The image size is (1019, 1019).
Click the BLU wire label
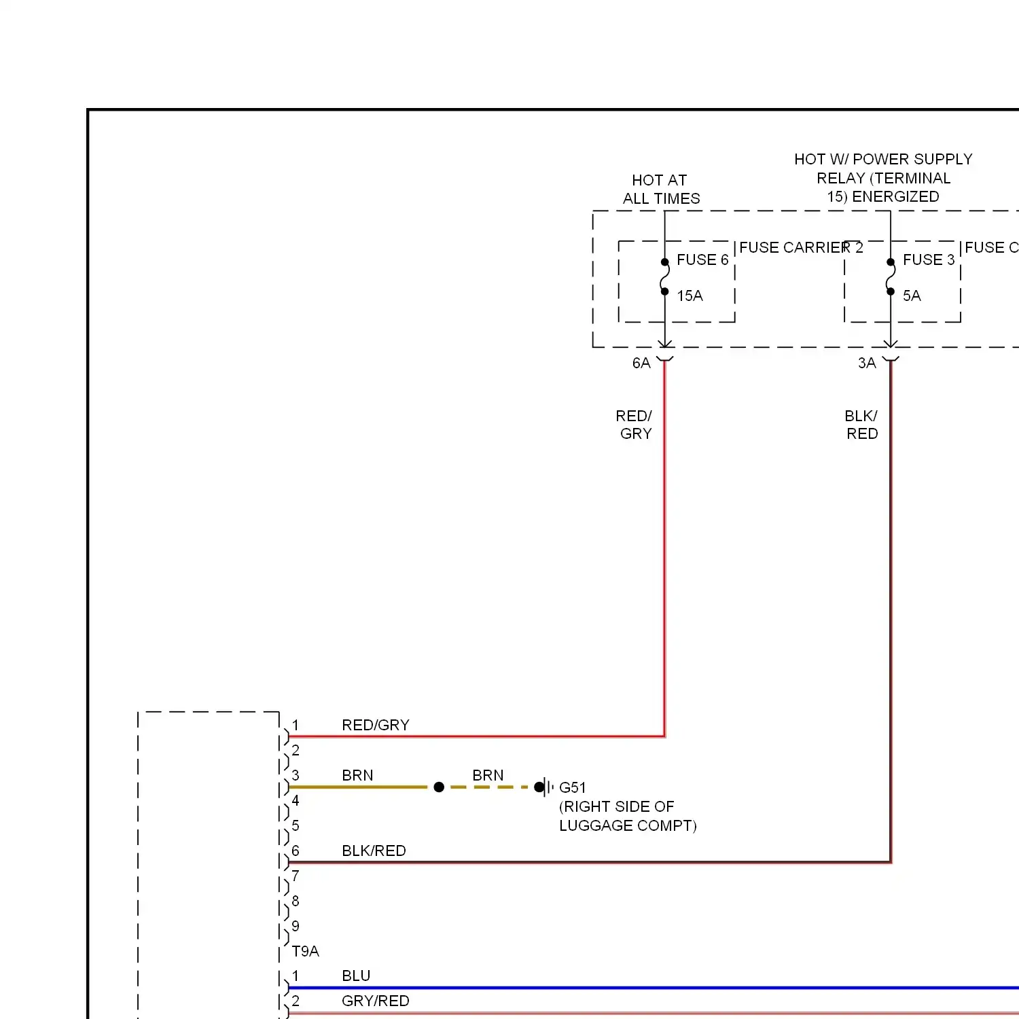pos(356,976)
